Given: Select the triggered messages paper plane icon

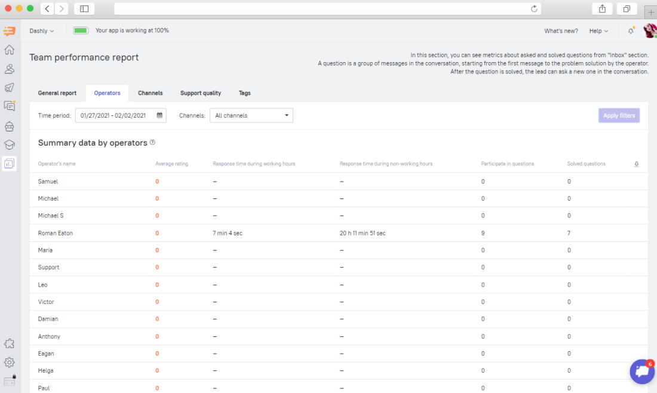Looking at the screenshot, I should click(x=9, y=87).
